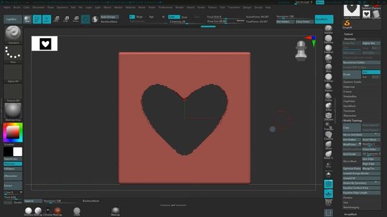Click the SimpleBrush tool icon

click(x=347, y=24)
